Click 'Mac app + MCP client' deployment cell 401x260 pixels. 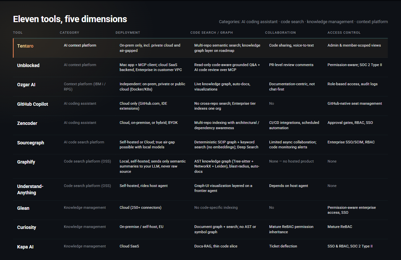151,67
